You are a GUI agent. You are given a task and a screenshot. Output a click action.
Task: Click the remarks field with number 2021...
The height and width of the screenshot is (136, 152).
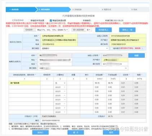pos(93,121)
